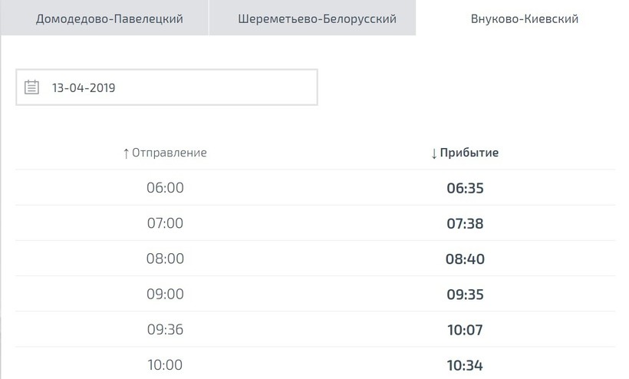Click the up arrow beside Отправление
Viewport: 629px width, 379px height.
click(x=127, y=153)
